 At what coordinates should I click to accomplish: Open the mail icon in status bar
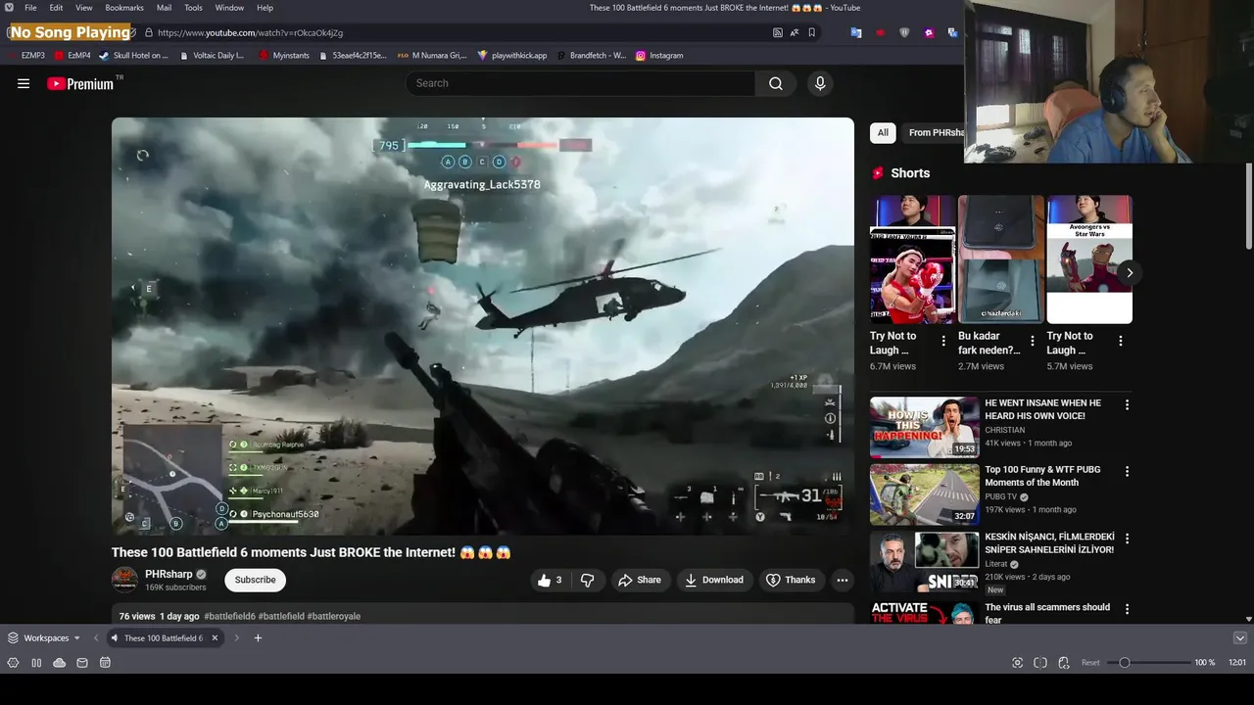(82, 663)
